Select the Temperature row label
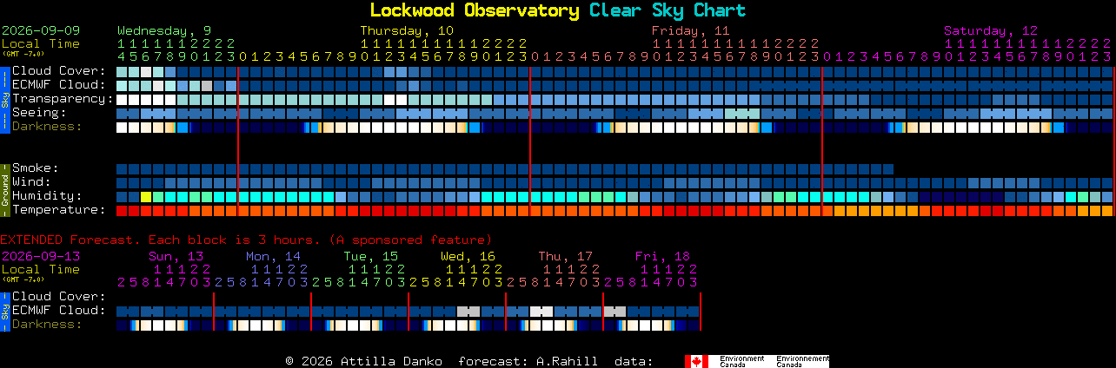 click(x=58, y=210)
